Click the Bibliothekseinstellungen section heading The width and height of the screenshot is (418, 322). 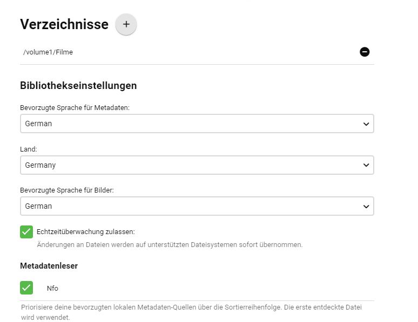point(78,85)
